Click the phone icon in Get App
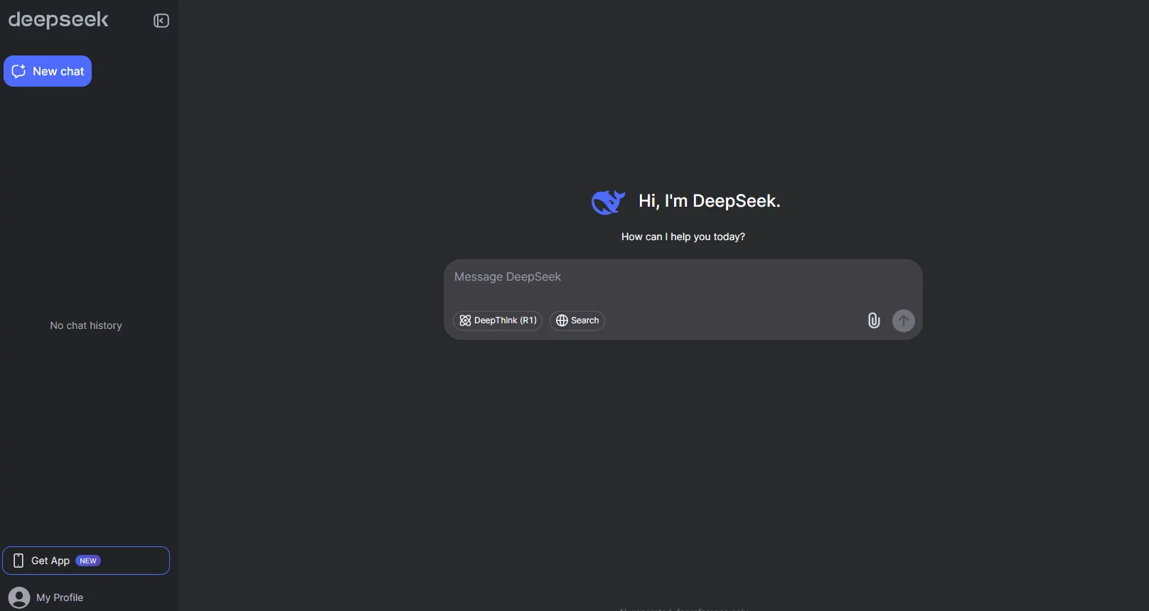 pos(18,561)
